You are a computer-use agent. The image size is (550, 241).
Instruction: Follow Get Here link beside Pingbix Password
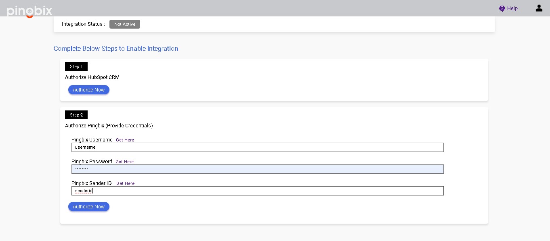(x=124, y=162)
